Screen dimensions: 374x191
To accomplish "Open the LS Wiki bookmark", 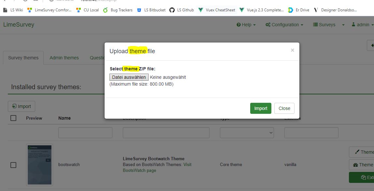I will coord(13,10).
